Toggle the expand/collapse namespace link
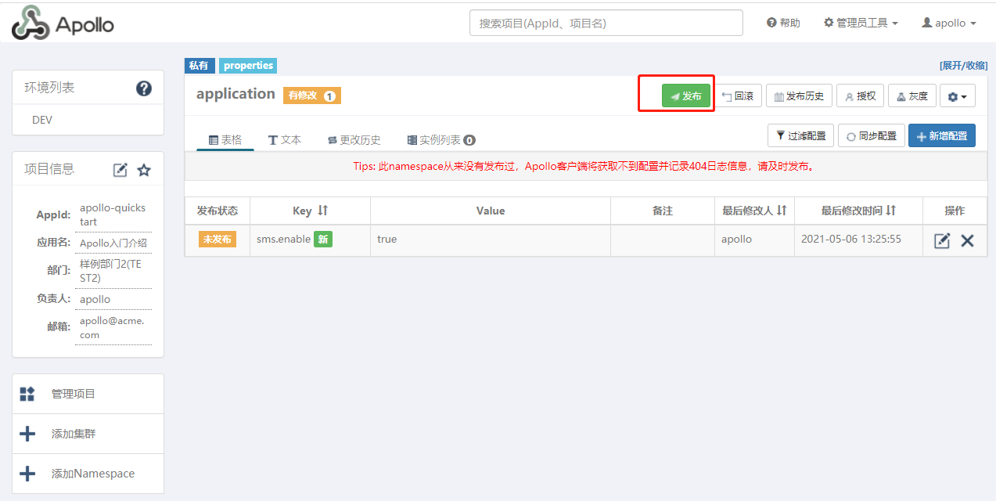 [963, 66]
